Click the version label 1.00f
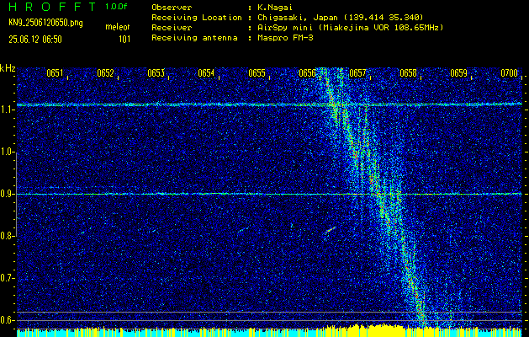 [x=116, y=7]
